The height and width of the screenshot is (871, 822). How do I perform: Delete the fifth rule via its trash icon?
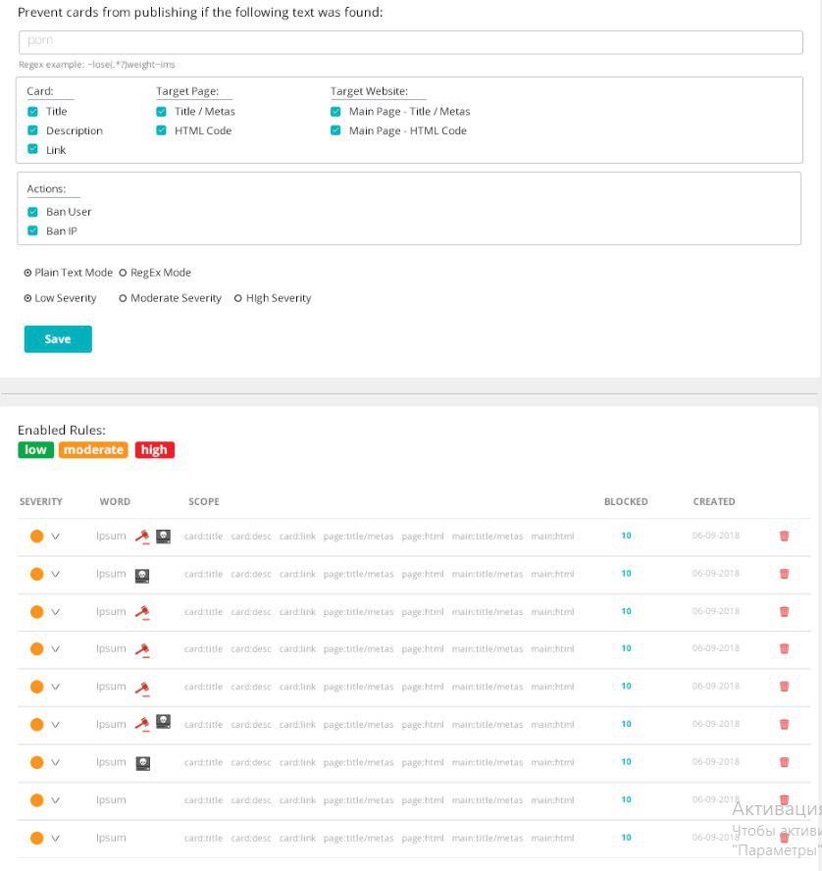(784, 687)
